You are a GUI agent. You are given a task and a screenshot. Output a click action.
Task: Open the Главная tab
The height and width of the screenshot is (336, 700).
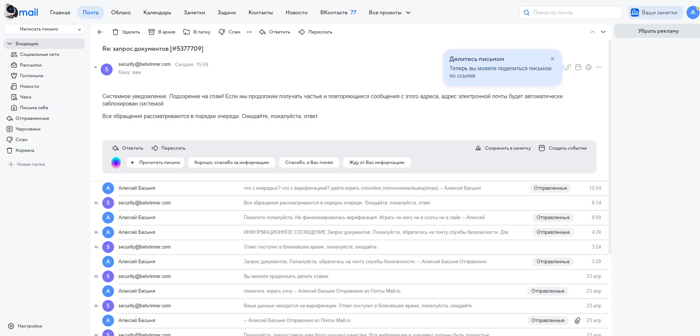coord(60,12)
